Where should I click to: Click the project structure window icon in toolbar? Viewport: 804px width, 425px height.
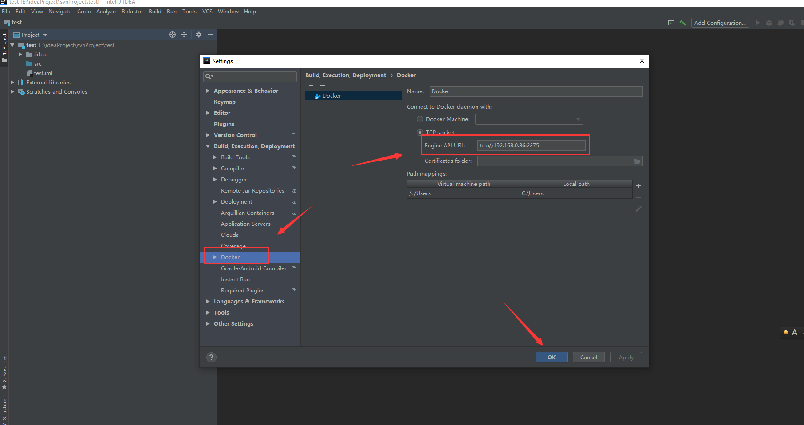pyautogui.click(x=671, y=23)
